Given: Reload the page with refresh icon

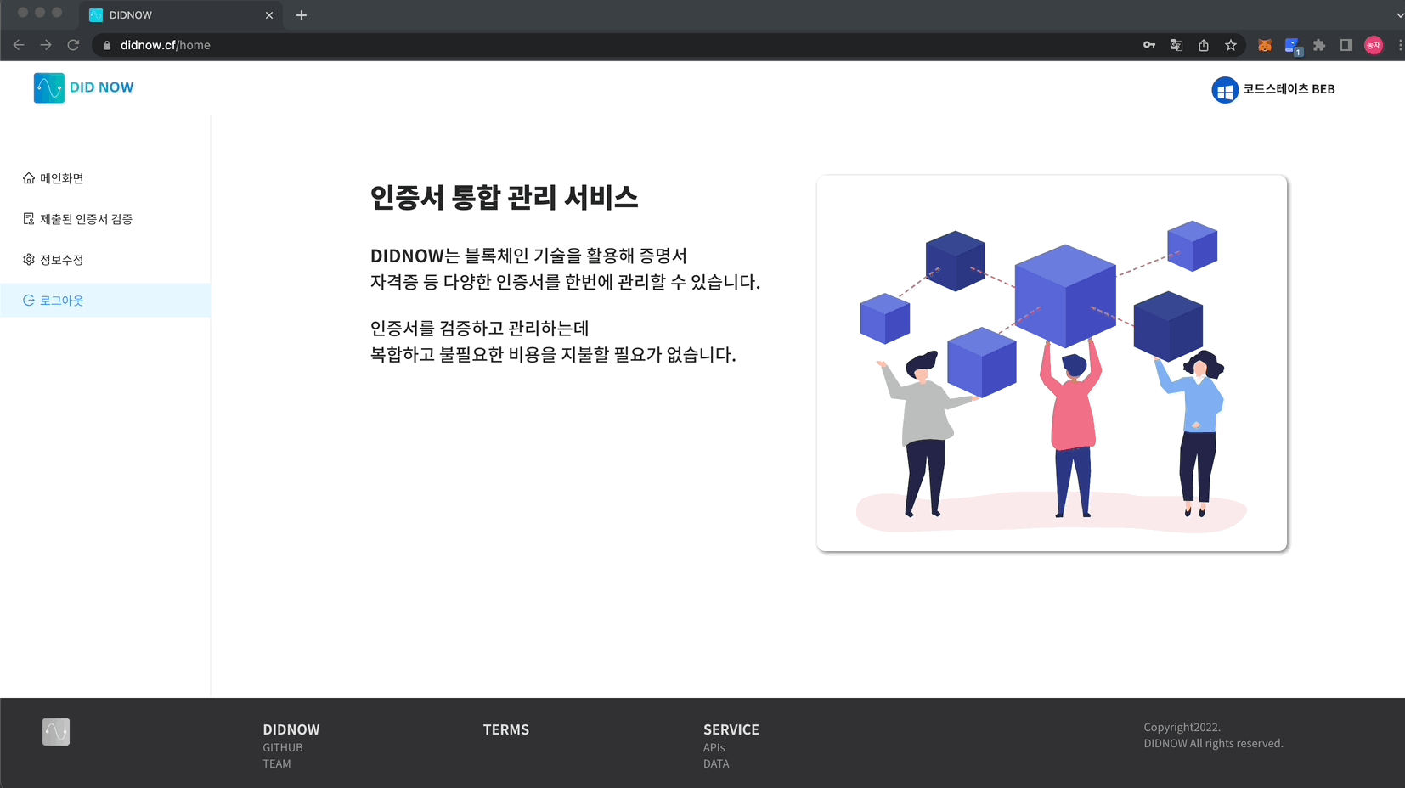Looking at the screenshot, I should click(73, 45).
